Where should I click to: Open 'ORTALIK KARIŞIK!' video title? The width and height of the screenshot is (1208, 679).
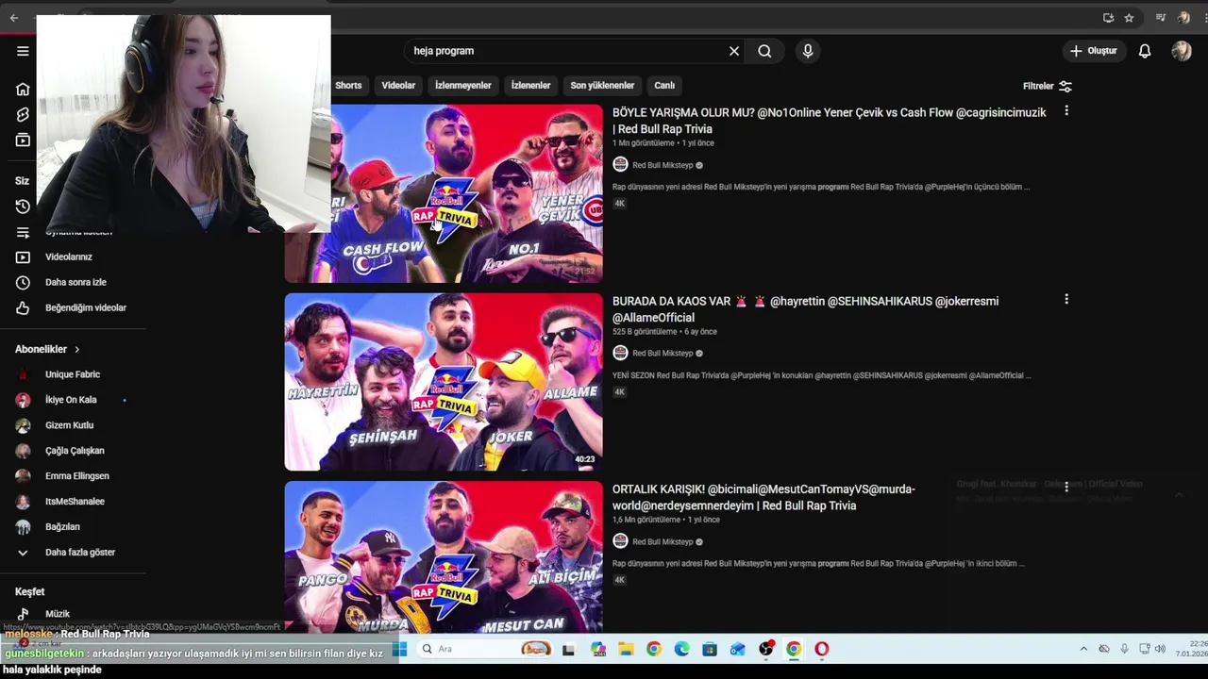[x=763, y=497]
